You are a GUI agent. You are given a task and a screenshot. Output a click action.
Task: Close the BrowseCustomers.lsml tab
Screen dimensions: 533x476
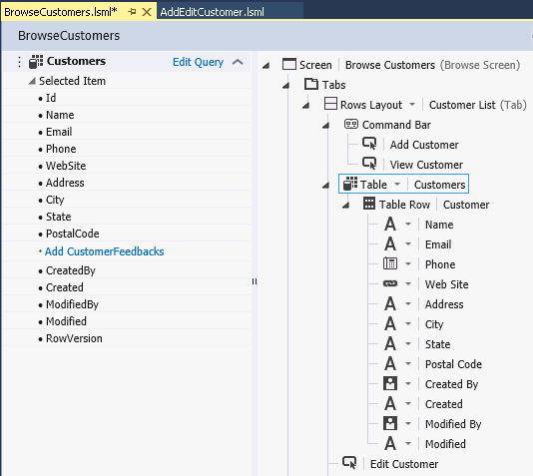coord(147,12)
